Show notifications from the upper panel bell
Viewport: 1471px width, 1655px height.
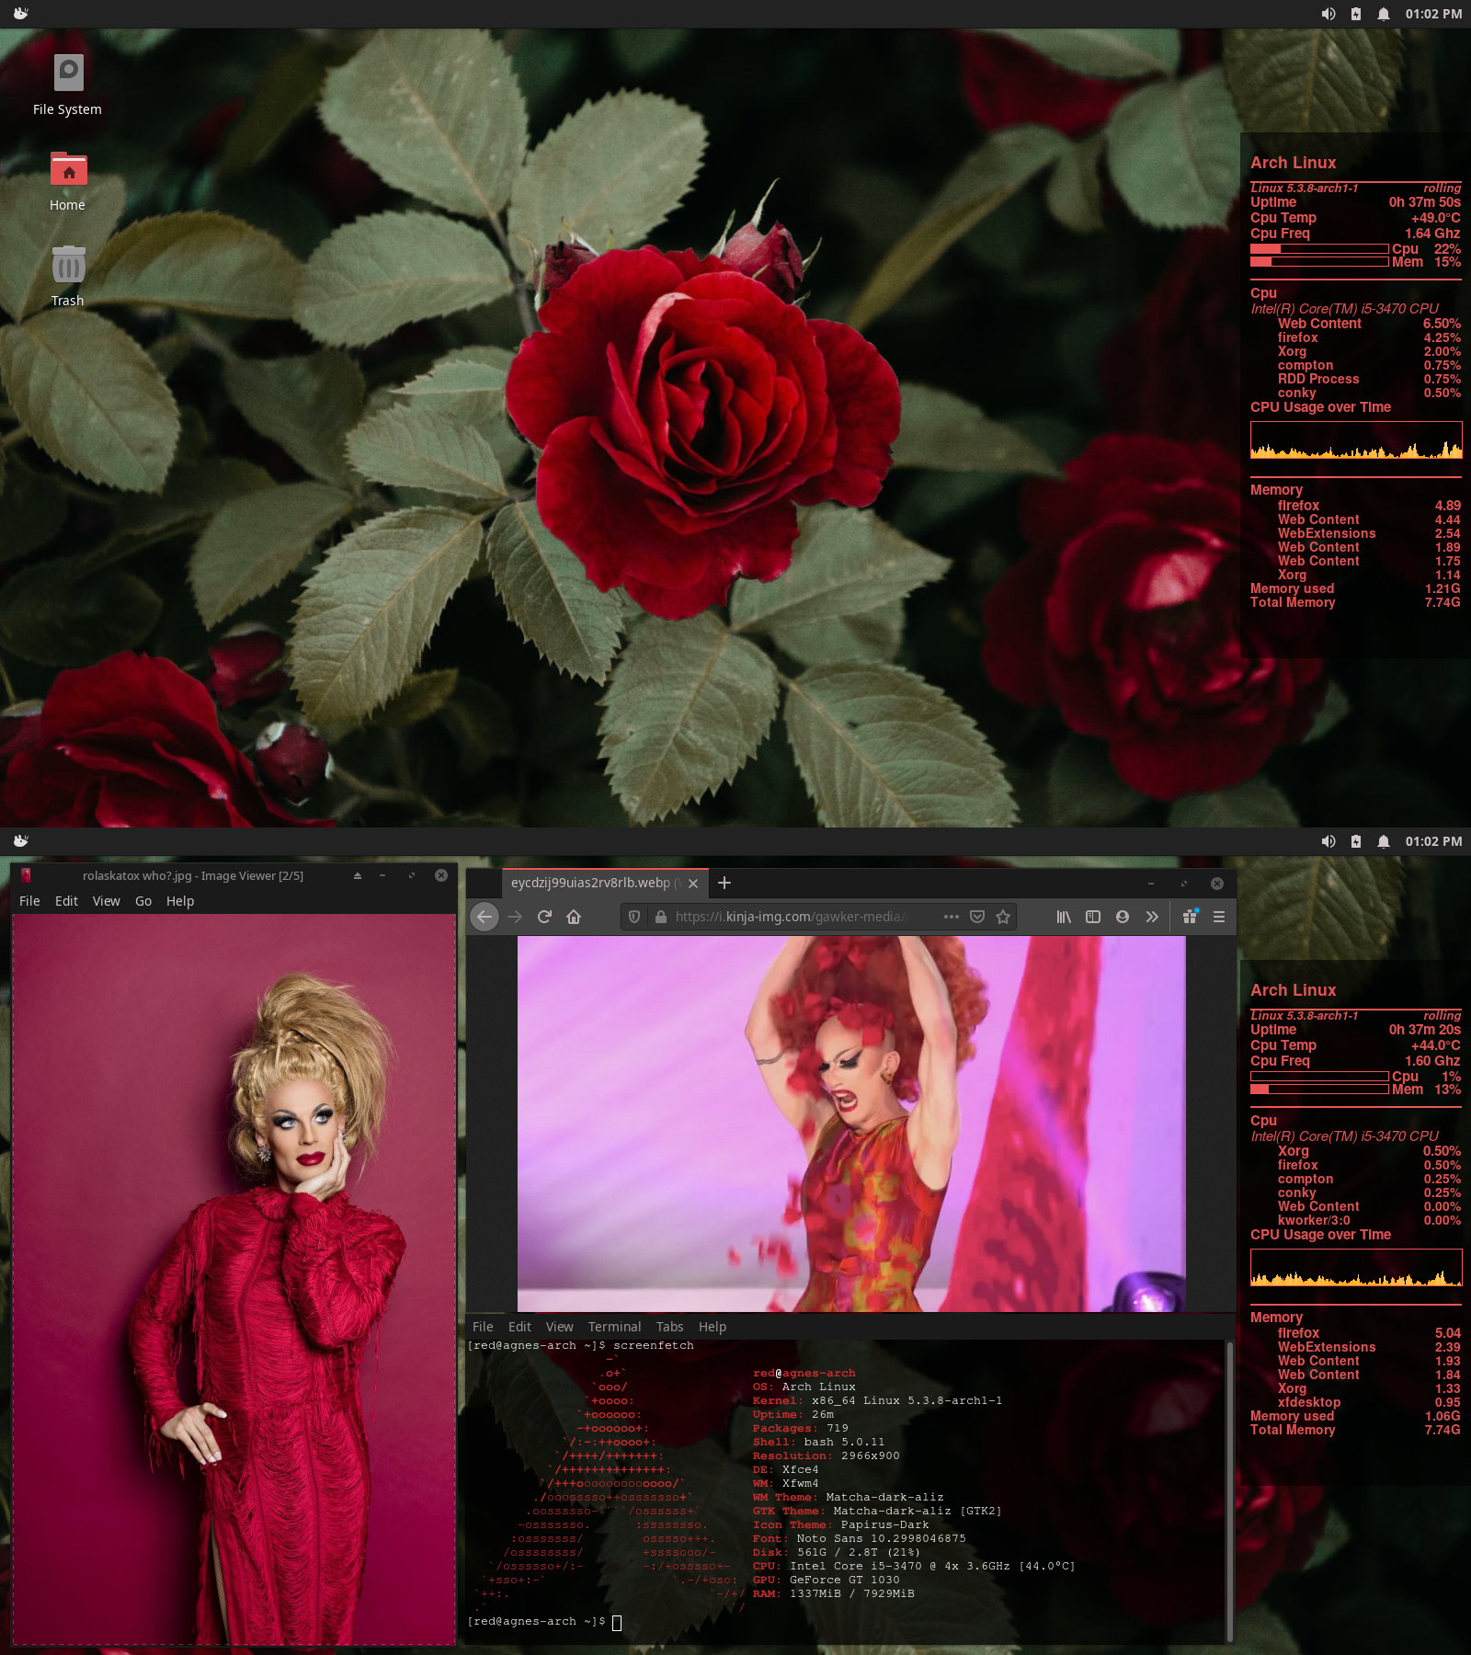(1384, 14)
